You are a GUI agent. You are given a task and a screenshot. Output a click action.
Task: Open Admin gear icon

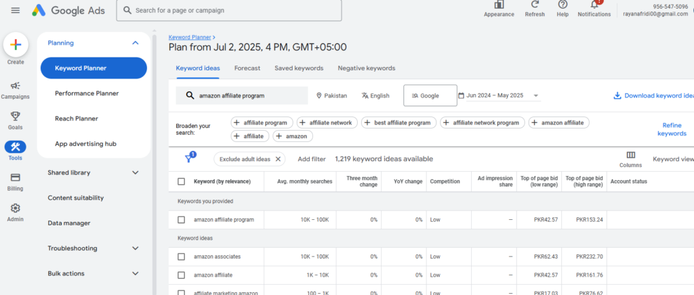15,208
